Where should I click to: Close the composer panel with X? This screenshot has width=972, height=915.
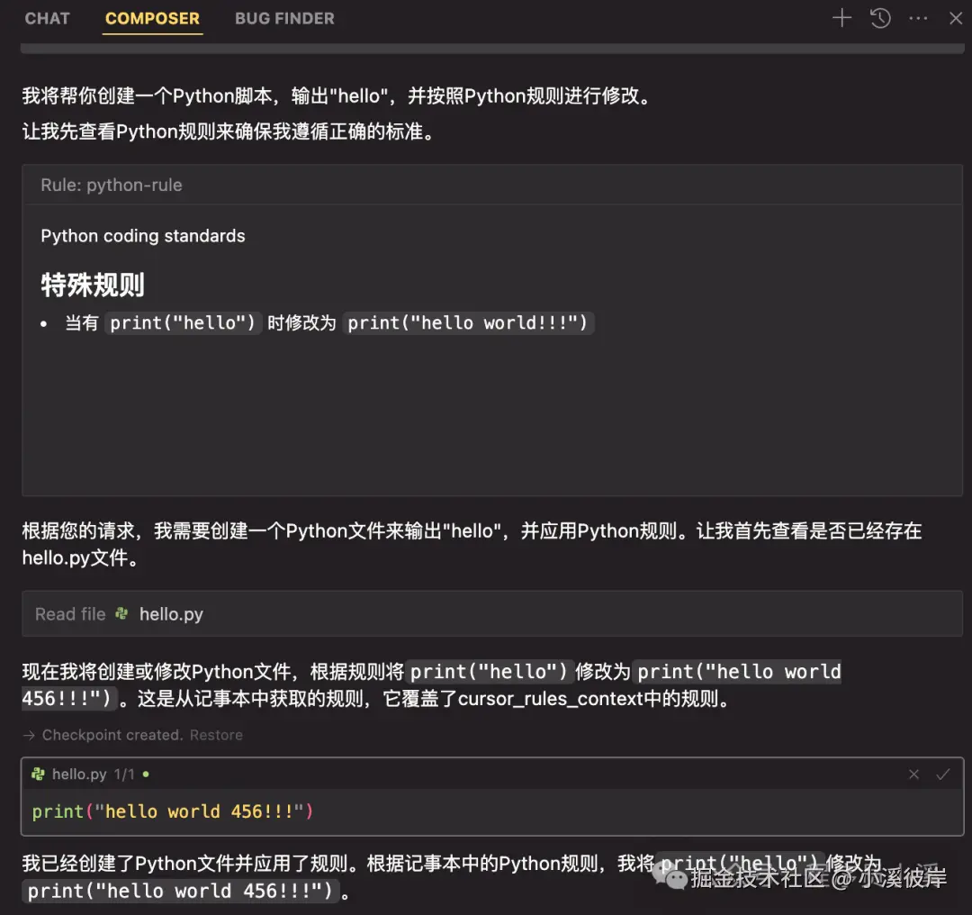956,19
